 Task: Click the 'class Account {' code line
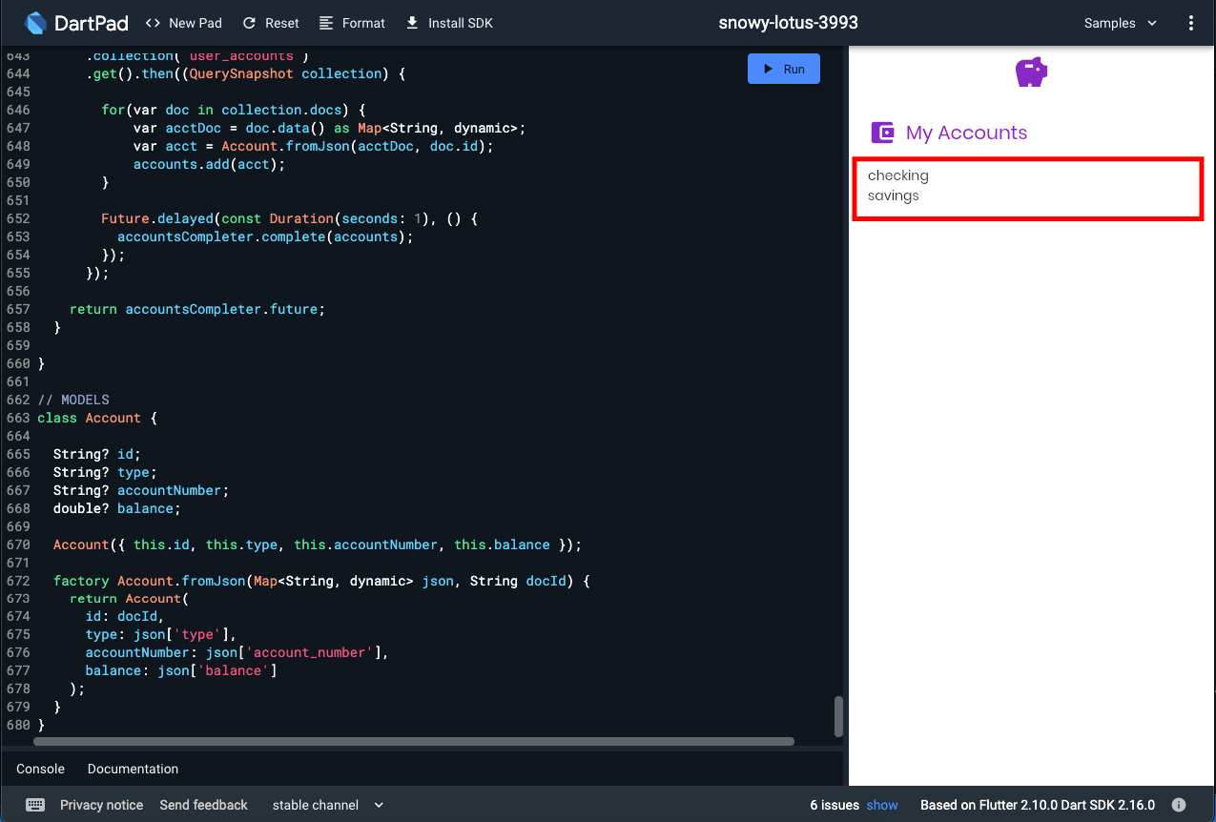click(x=96, y=418)
